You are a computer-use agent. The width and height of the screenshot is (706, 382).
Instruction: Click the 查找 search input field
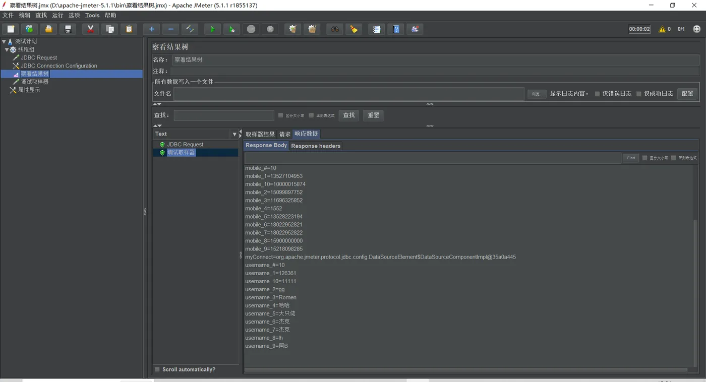click(224, 115)
